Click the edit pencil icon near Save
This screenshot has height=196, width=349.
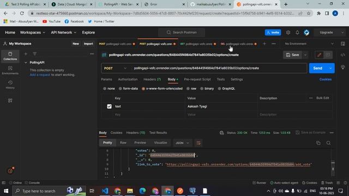(319, 55)
